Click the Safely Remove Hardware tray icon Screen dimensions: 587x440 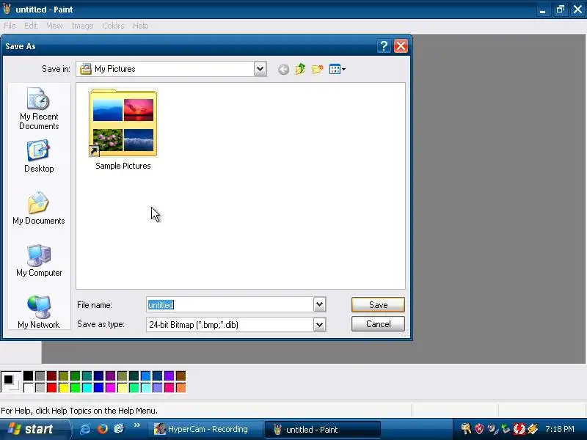(x=506, y=429)
